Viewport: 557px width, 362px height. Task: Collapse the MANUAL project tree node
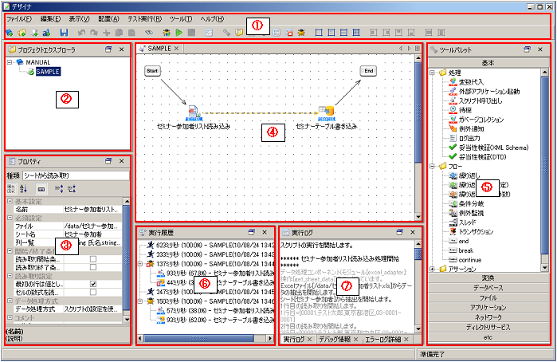(x=9, y=61)
